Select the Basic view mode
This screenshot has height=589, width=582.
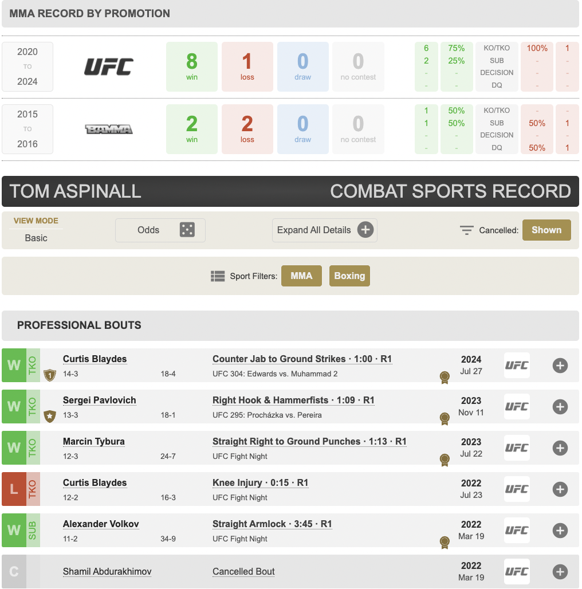[36, 238]
